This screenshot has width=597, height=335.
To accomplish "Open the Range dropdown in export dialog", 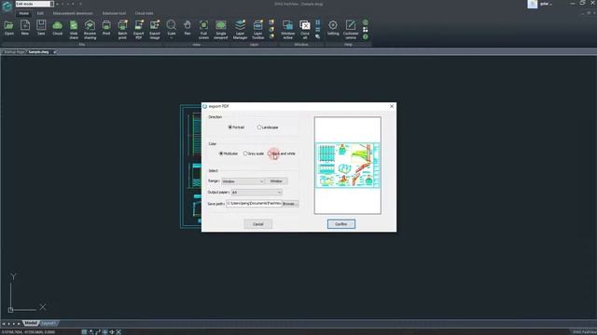I will click(243, 181).
